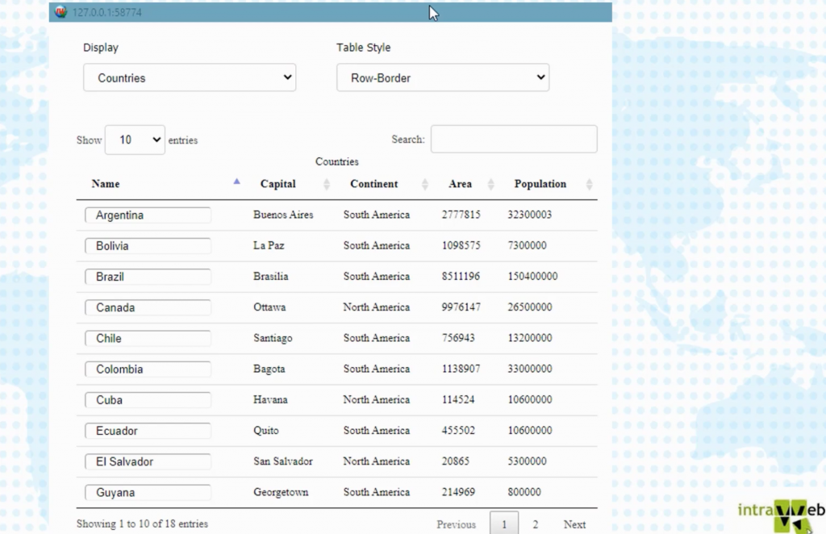Focus the Guyana name input

(148, 492)
